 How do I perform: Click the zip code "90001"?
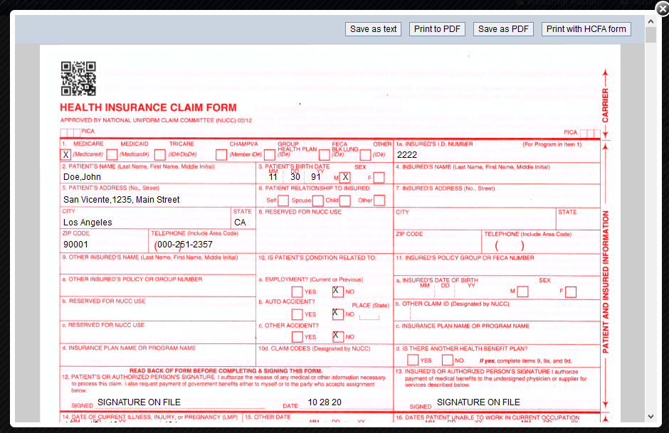(75, 245)
